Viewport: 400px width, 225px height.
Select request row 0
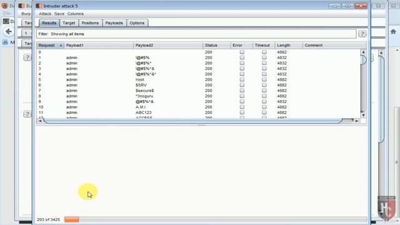[198, 52]
